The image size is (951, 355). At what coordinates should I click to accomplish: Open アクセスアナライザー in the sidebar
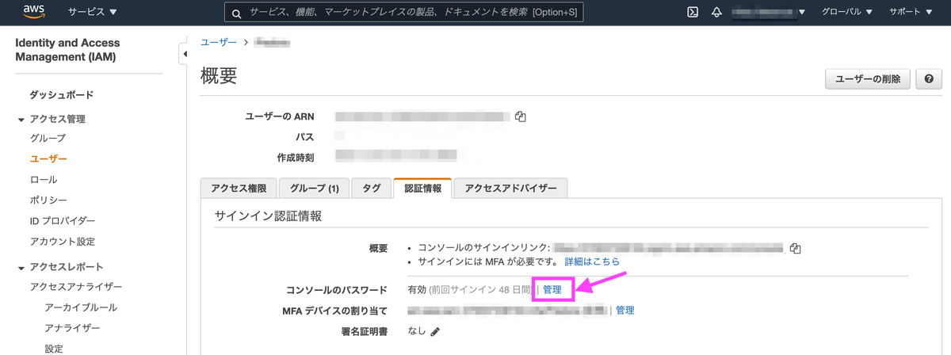point(76,287)
